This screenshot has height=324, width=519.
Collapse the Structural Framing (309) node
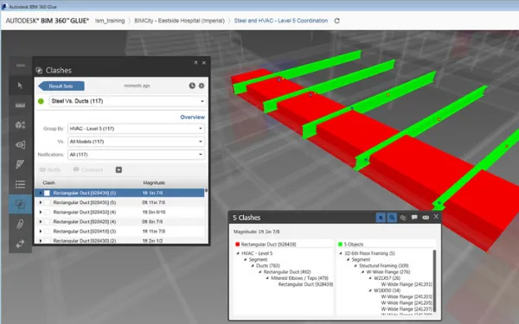(x=356, y=265)
